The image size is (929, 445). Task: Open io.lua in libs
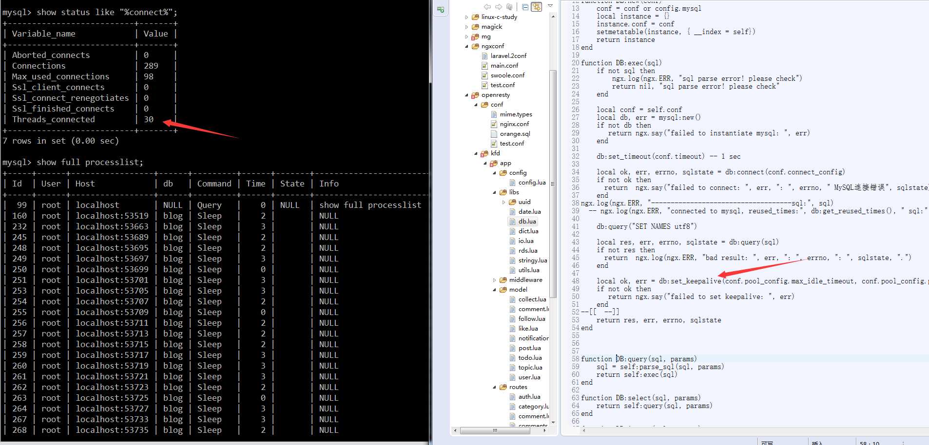[526, 241]
